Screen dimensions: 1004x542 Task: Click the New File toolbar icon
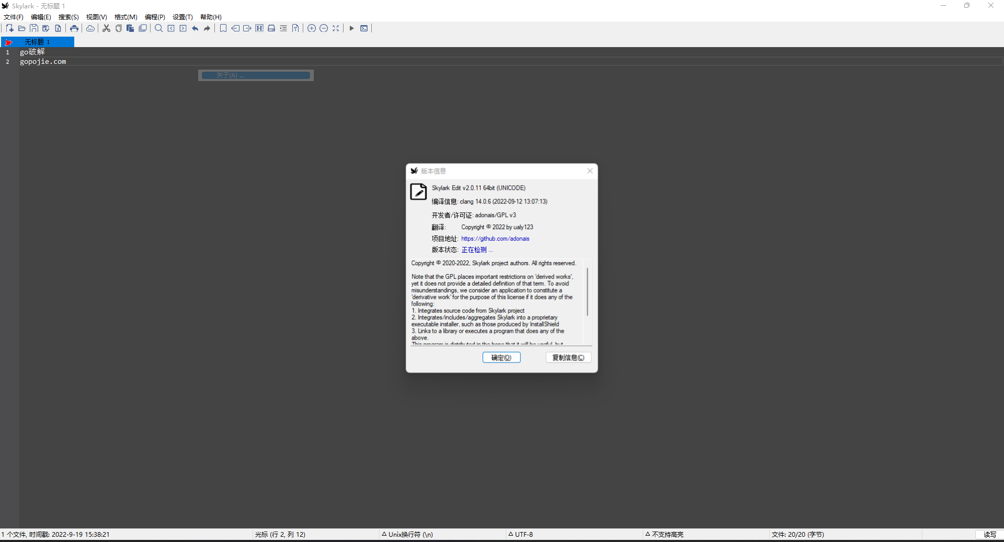[x=9, y=28]
